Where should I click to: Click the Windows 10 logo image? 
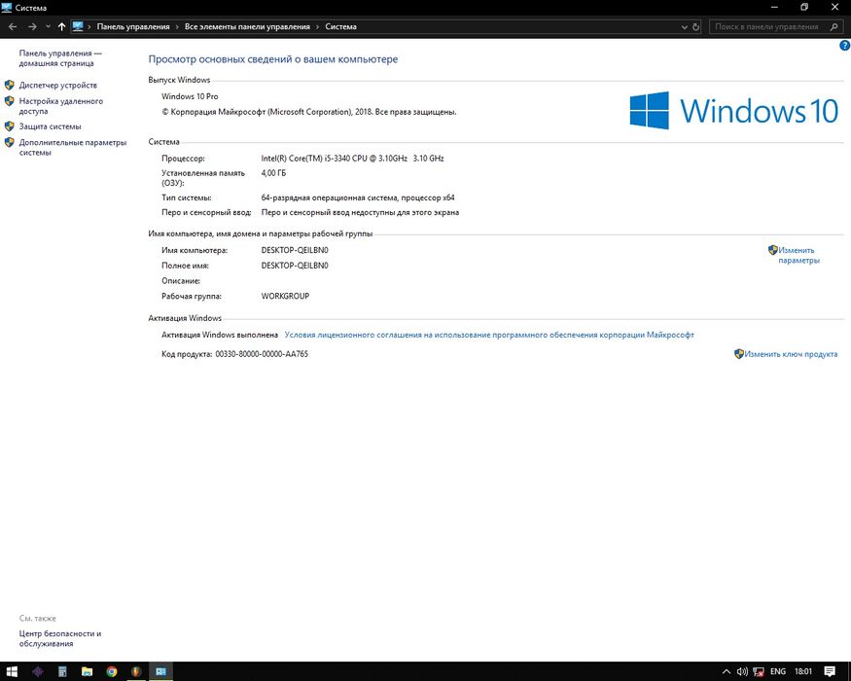point(733,110)
